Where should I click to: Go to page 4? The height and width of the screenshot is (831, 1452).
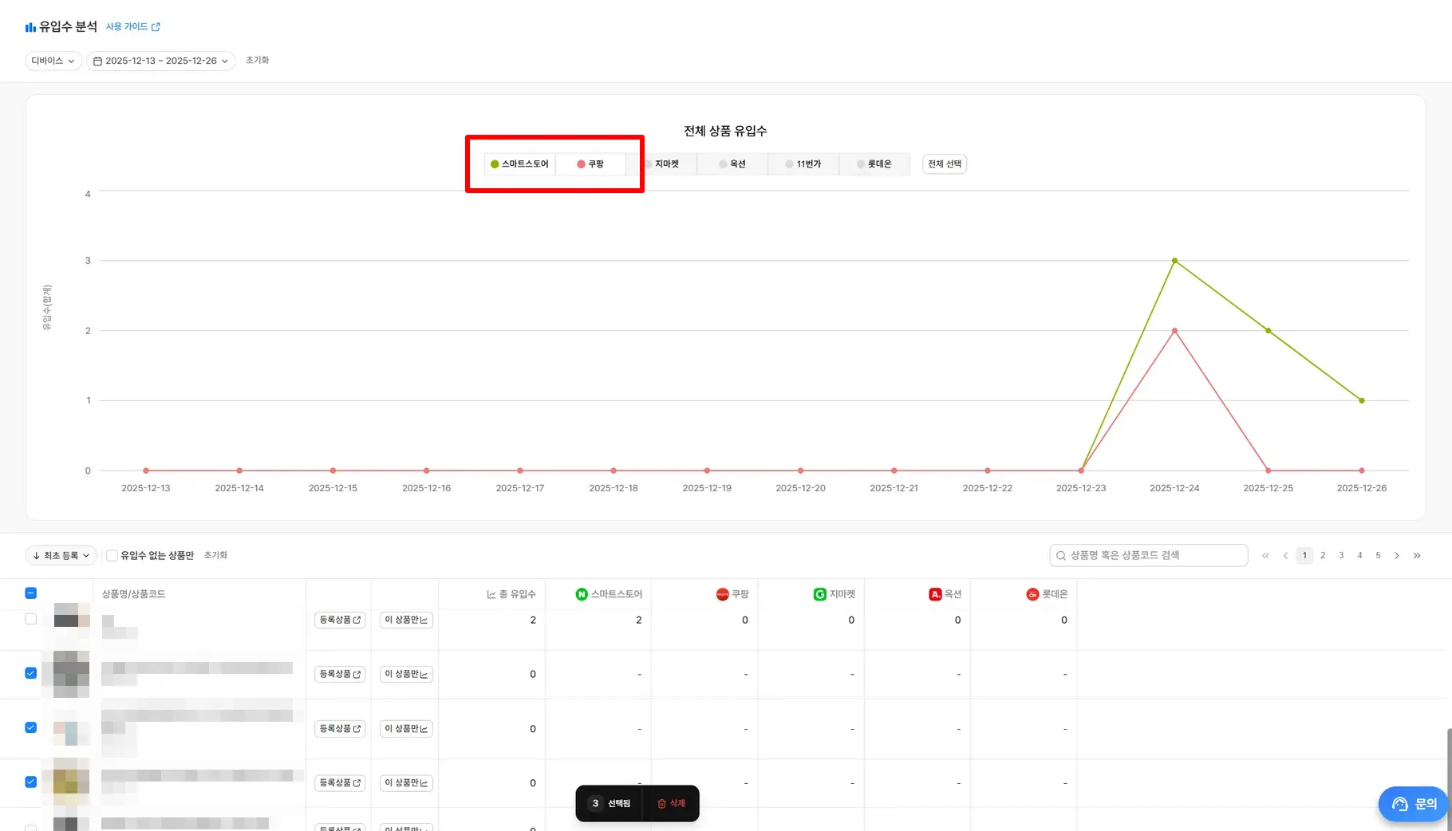(x=1359, y=556)
